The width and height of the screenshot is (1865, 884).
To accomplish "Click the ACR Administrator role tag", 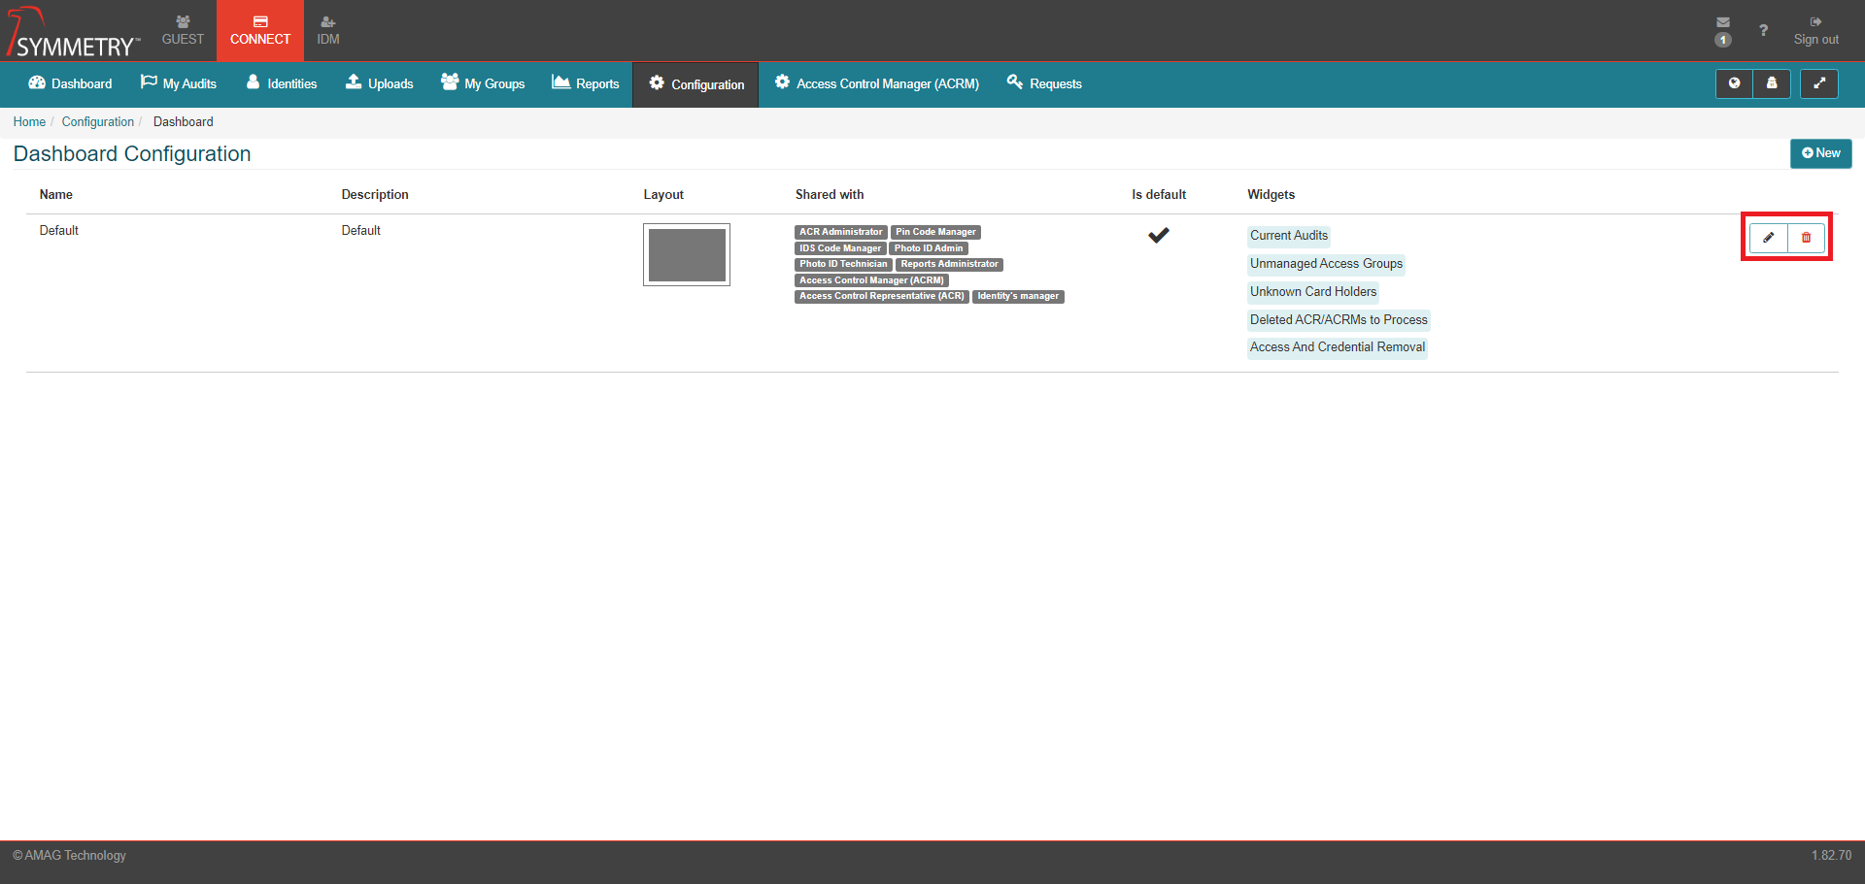I will (841, 232).
